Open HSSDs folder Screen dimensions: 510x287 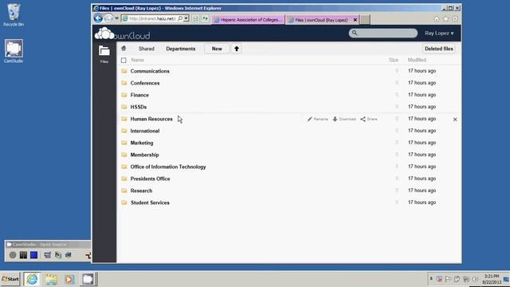coord(139,107)
